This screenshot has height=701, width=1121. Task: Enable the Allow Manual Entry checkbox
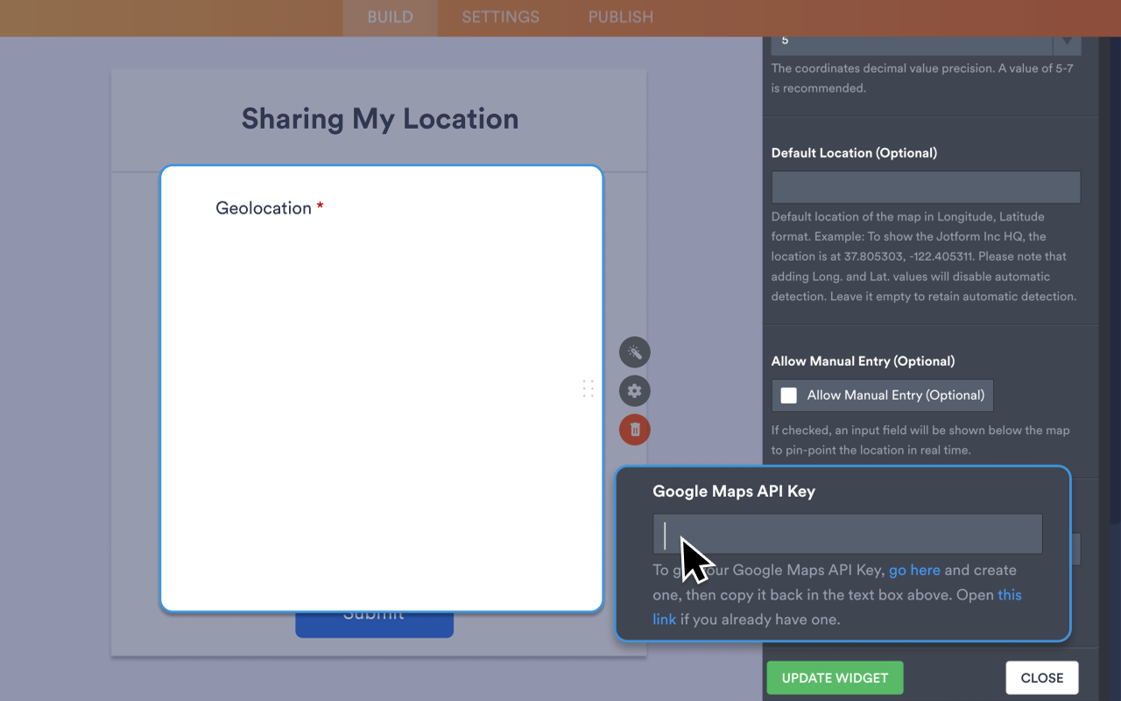[787, 395]
